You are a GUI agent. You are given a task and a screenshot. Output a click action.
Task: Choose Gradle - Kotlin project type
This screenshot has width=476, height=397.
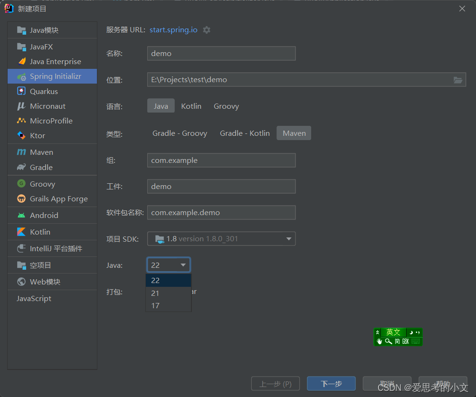tap(245, 133)
